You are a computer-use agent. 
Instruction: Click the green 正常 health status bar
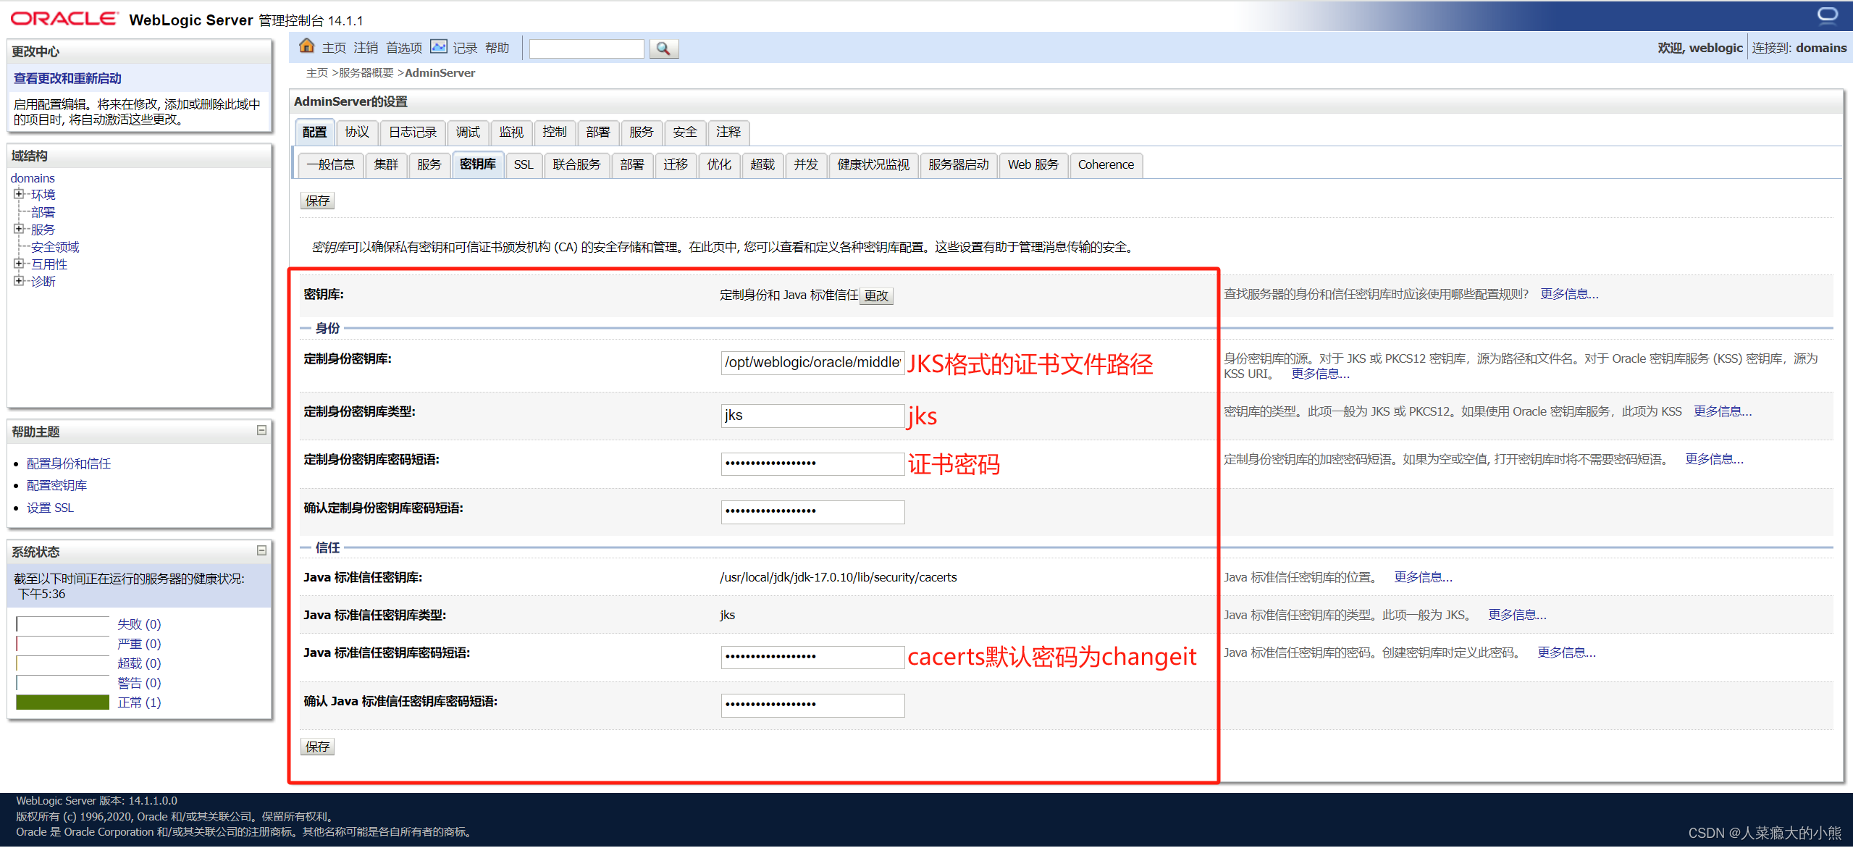pos(62,702)
